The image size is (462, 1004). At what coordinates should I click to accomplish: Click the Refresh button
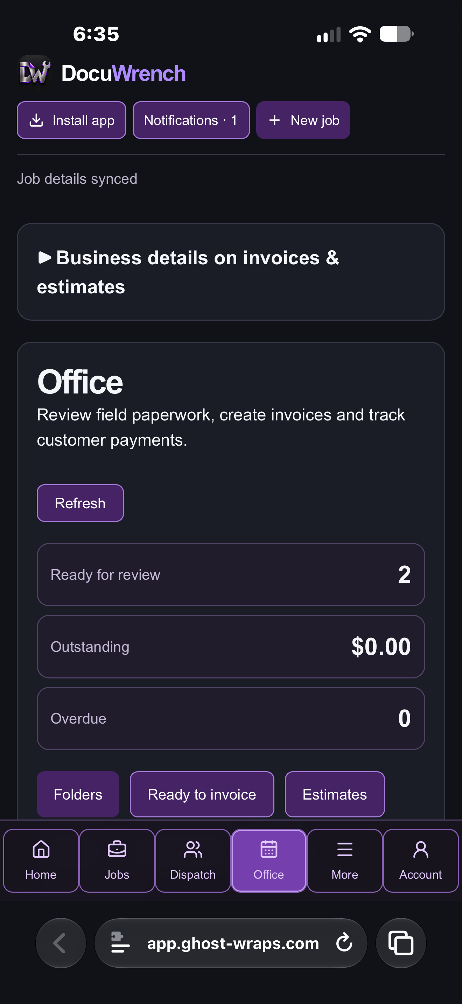(x=80, y=503)
